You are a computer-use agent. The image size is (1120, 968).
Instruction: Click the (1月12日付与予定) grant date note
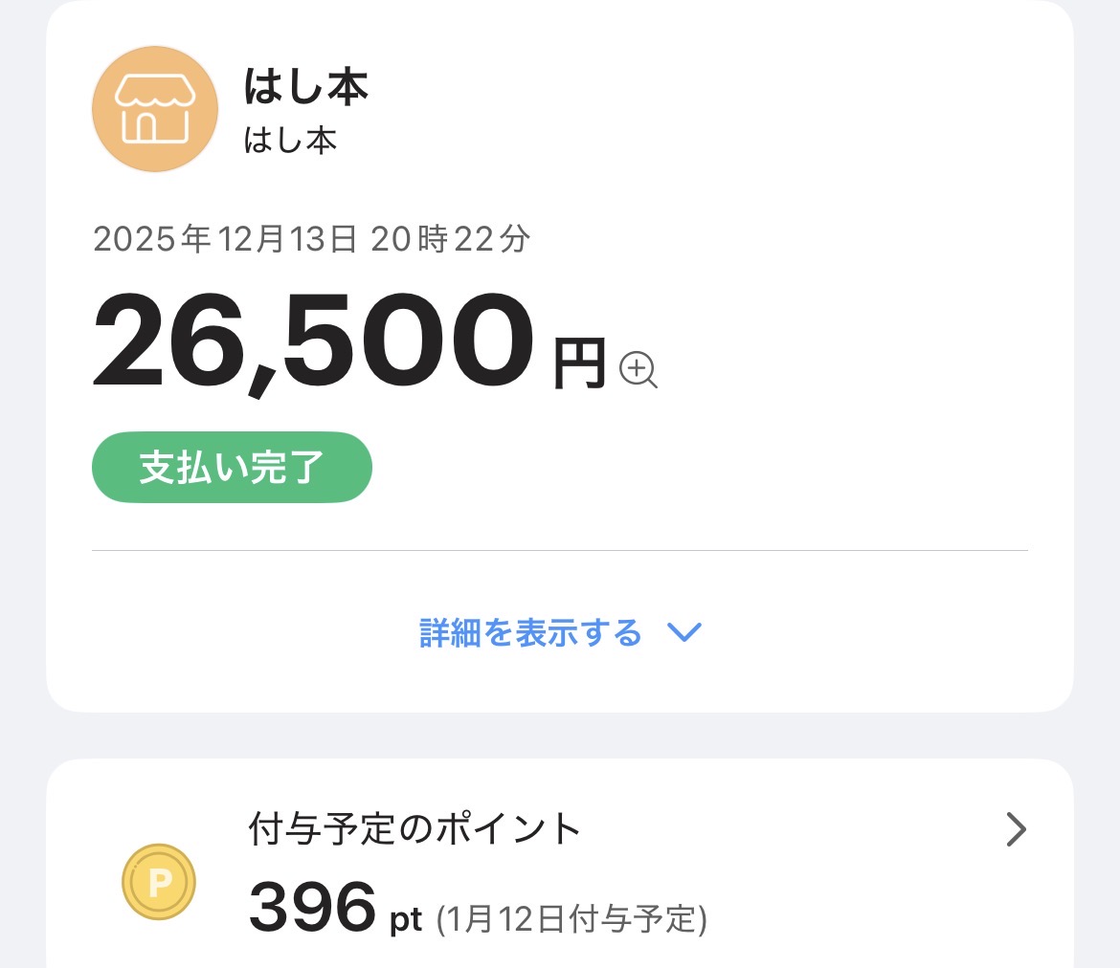pyautogui.click(x=571, y=919)
